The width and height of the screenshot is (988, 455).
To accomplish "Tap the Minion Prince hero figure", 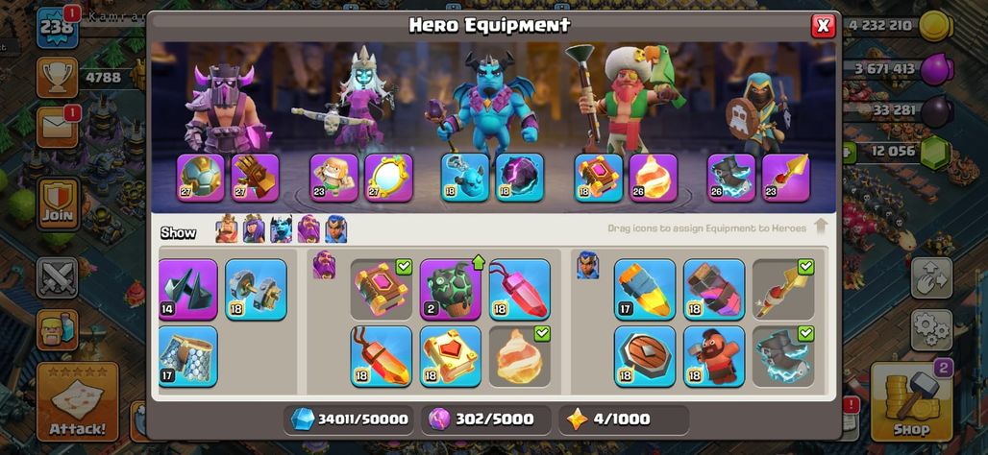I will [x=485, y=104].
